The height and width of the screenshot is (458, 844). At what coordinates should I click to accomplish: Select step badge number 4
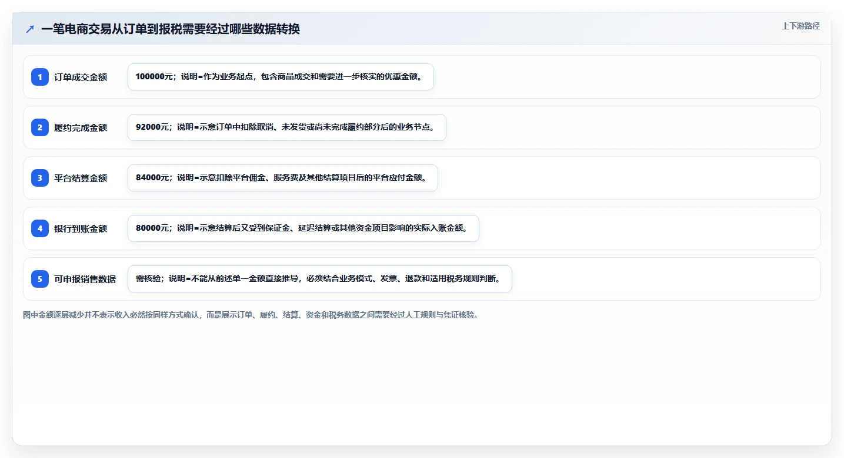pos(40,228)
